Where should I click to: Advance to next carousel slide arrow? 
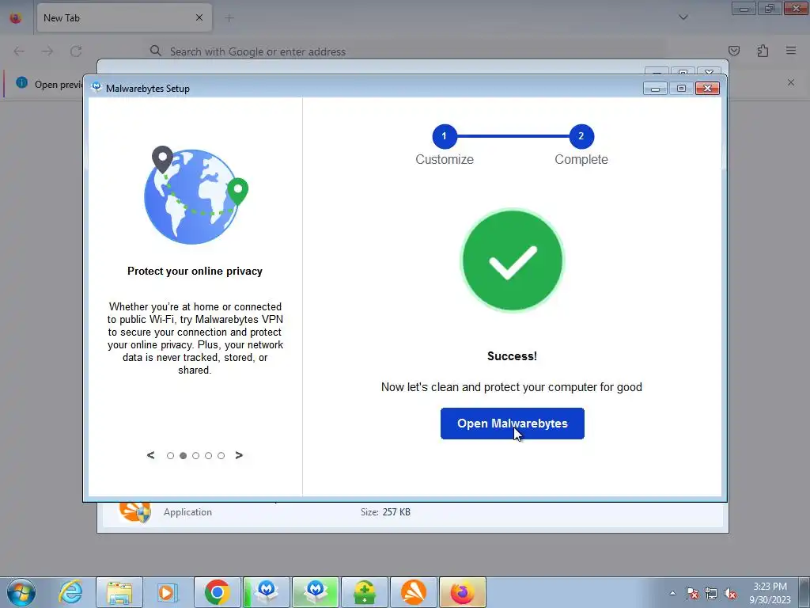pyautogui.click(x=239, y=455)
